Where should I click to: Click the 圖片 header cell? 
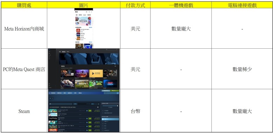click(84, 5)
